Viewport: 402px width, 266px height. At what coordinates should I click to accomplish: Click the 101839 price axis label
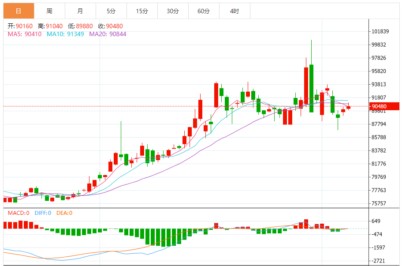(380, 31)
